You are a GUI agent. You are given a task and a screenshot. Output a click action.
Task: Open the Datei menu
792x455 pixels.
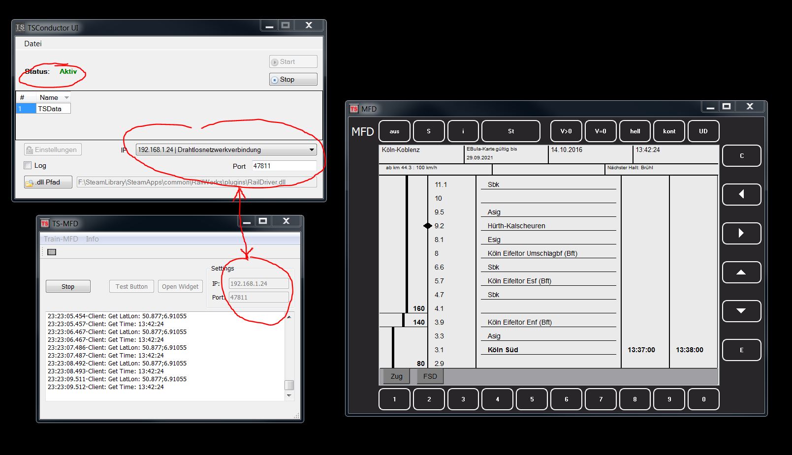pyautogui.click(x=33, y=44)
